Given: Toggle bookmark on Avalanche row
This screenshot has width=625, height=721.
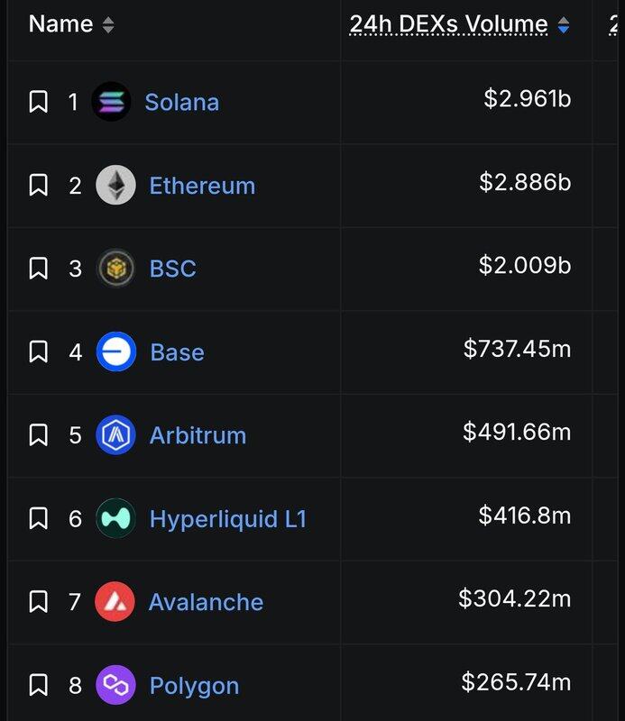Looking at the screenshot, I should [38, 602].
